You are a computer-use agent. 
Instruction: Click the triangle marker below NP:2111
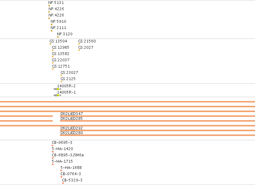pos(52,31)
